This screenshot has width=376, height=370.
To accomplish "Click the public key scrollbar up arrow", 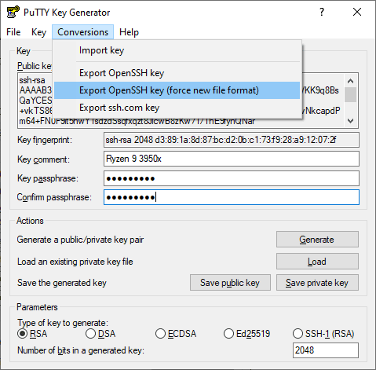I will click(x=351, y=81).
